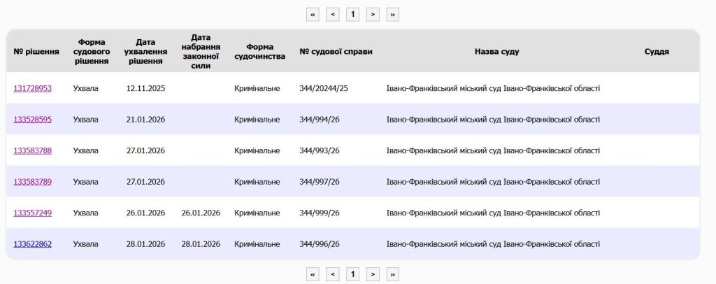Go to first page using bottom « button
The image size is (716, 284).
[313, 274]
